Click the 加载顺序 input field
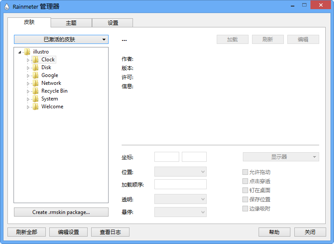 (181, 184)
